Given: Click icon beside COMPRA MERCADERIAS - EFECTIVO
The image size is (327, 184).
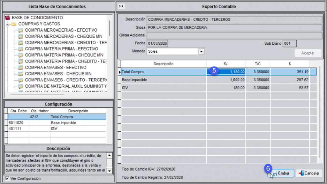Looking at the screenshot, I should click(x=20, y=30).
